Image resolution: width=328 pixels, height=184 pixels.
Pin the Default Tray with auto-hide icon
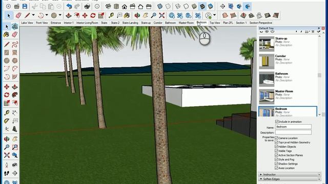pos(319,28)
